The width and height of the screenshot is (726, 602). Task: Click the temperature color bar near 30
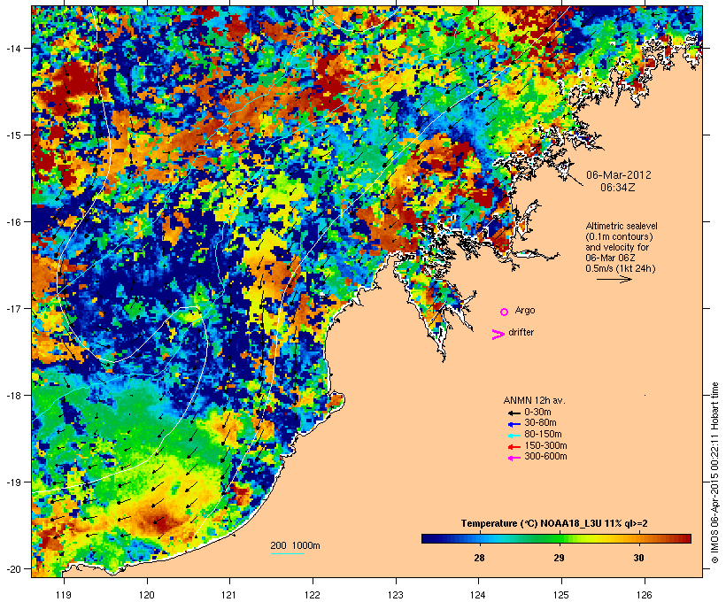(x=638, y=538)
